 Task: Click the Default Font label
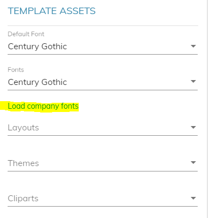26,34
